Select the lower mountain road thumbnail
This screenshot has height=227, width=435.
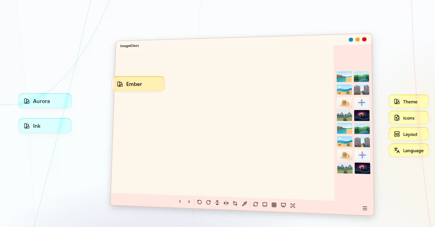[x=345, y=168]
